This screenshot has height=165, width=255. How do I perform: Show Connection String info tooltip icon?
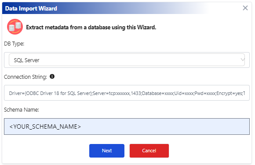[52, 77]
